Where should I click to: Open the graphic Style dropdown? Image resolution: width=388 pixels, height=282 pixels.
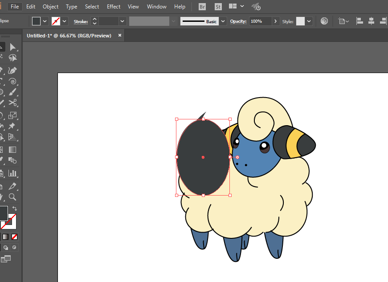click(x=309, y=21)
